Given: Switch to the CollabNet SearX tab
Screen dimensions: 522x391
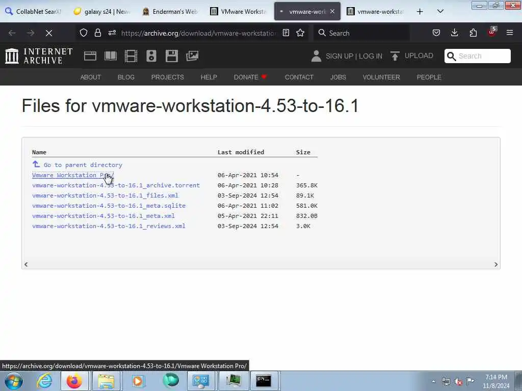Looking at the screenshot, I should click(34, 12).
